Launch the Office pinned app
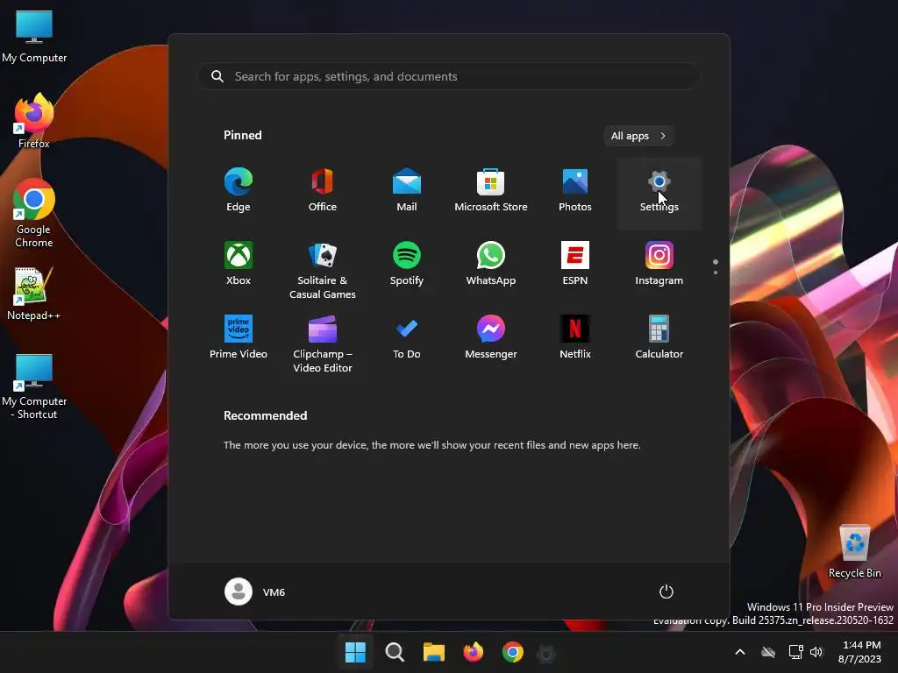The image size is (898, 673). coord(323,190)
